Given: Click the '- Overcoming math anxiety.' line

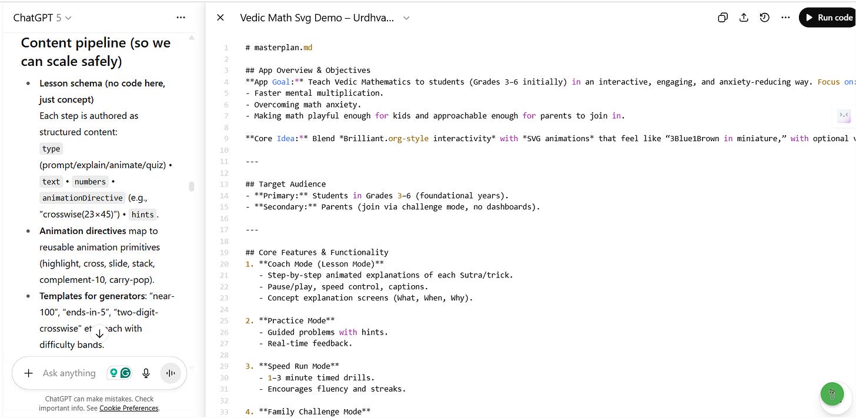Looking at the screenshot, I should click(304, 104).
